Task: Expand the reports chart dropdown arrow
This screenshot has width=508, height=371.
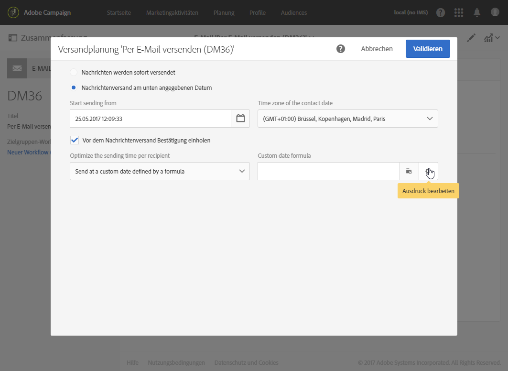Action: pos(497,38)
